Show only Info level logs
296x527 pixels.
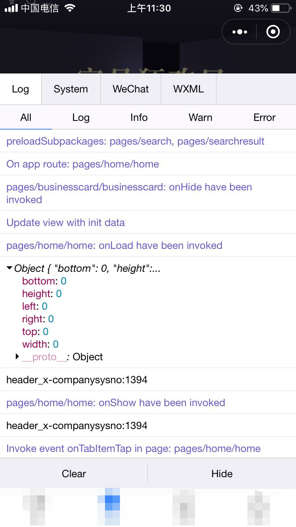[139, 117]
